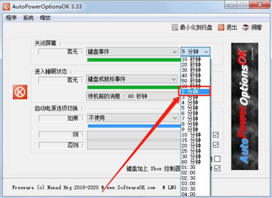Viewport: 272px width, 198px height.
Task: Open the www.SoftwareOK.com link
Action: [x=131, y=187]
